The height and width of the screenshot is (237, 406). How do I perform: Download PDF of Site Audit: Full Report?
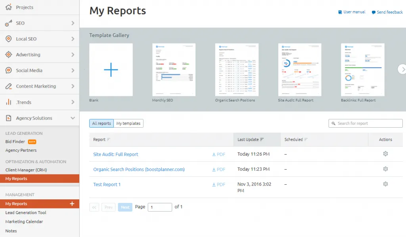pyautogui.click(x=218, y=155)
